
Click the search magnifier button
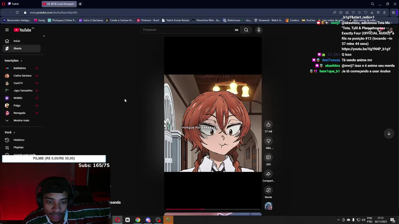(x=246, y=30)
